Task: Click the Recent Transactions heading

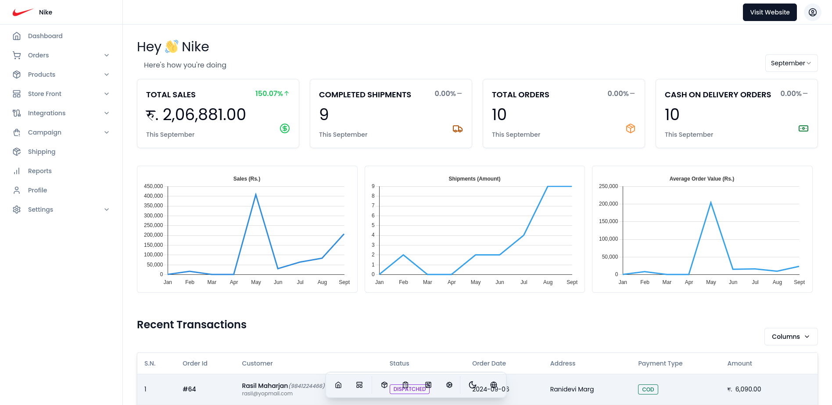Action: click(x=192, y=324)
